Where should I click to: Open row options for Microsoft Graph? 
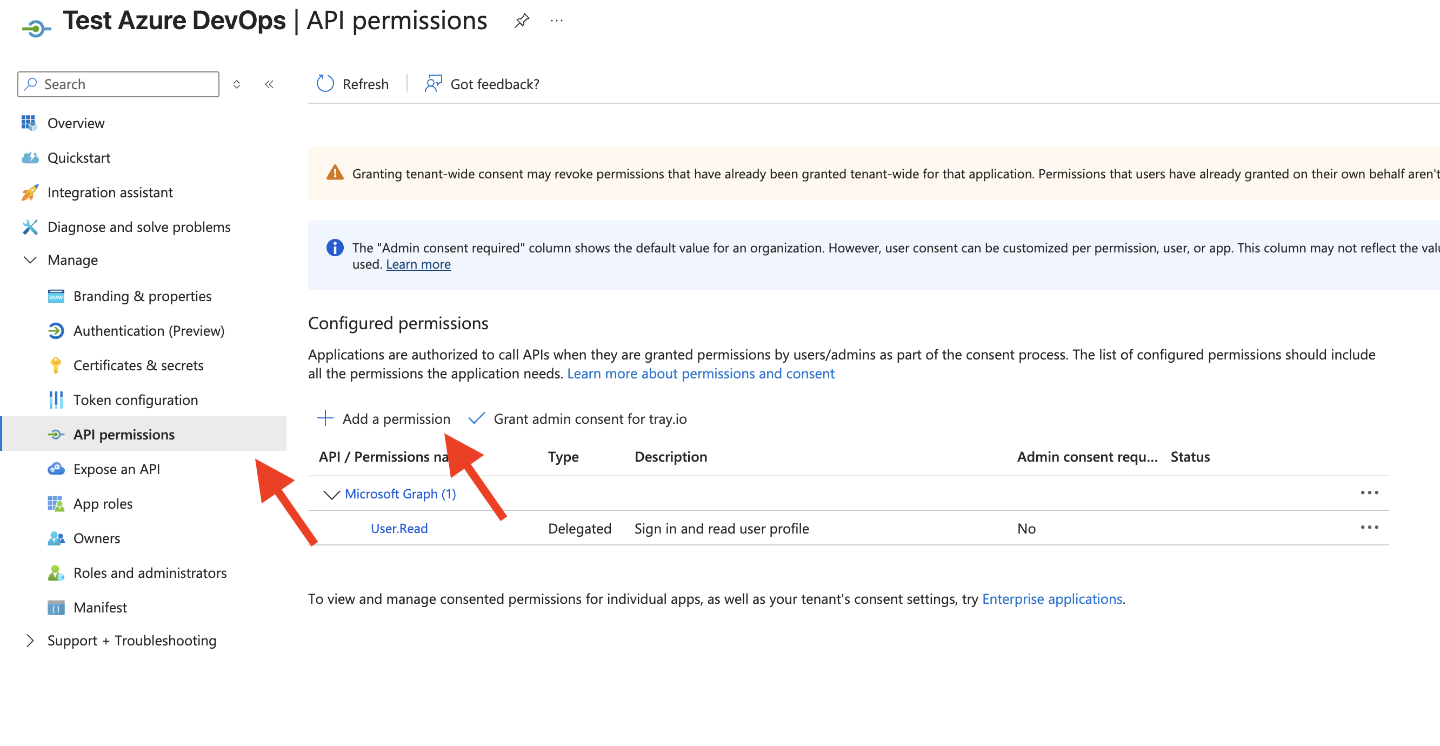[1370, 492]
